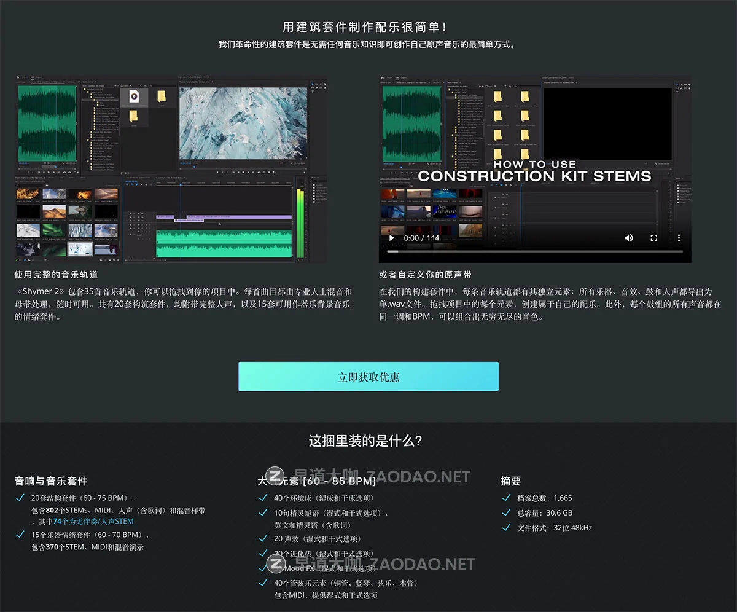Open the Export tab in Premiere
The height and width of the screenshot is (612, 737).
(x=39, y=77)
